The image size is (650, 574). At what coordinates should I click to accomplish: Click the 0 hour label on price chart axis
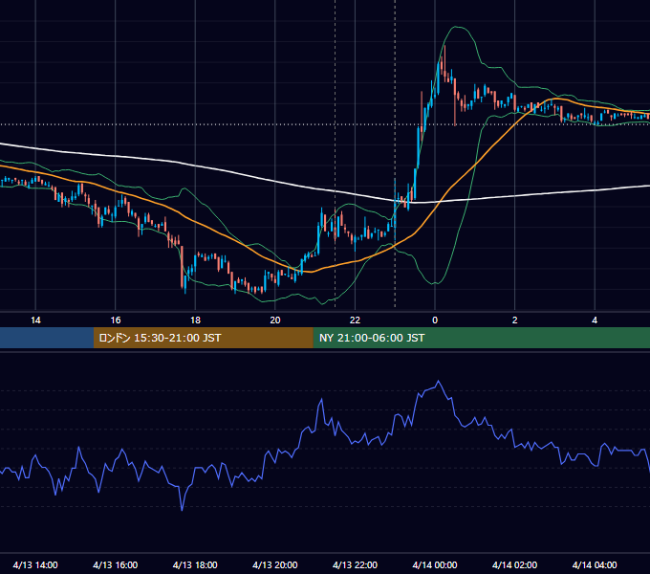coord(435,320)
